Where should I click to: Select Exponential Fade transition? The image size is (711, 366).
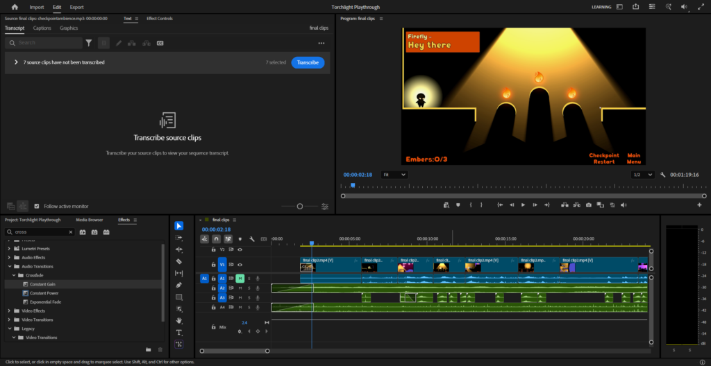click(45, 302)
